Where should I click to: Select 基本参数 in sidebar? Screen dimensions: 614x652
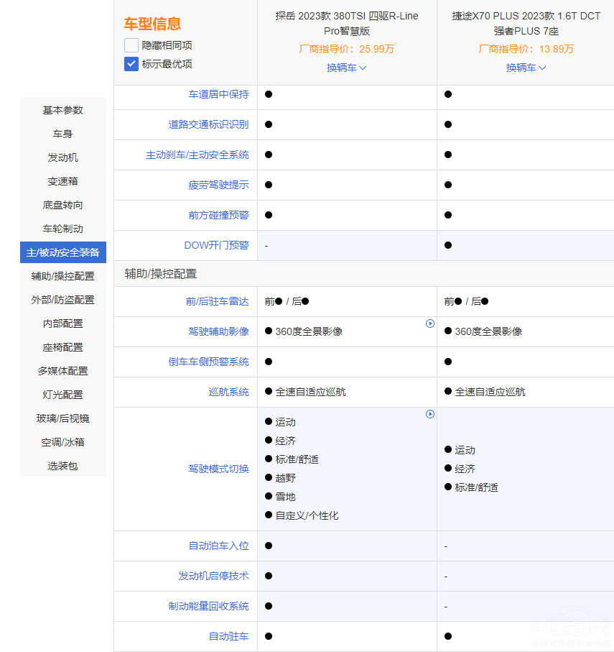click(63, 110)
